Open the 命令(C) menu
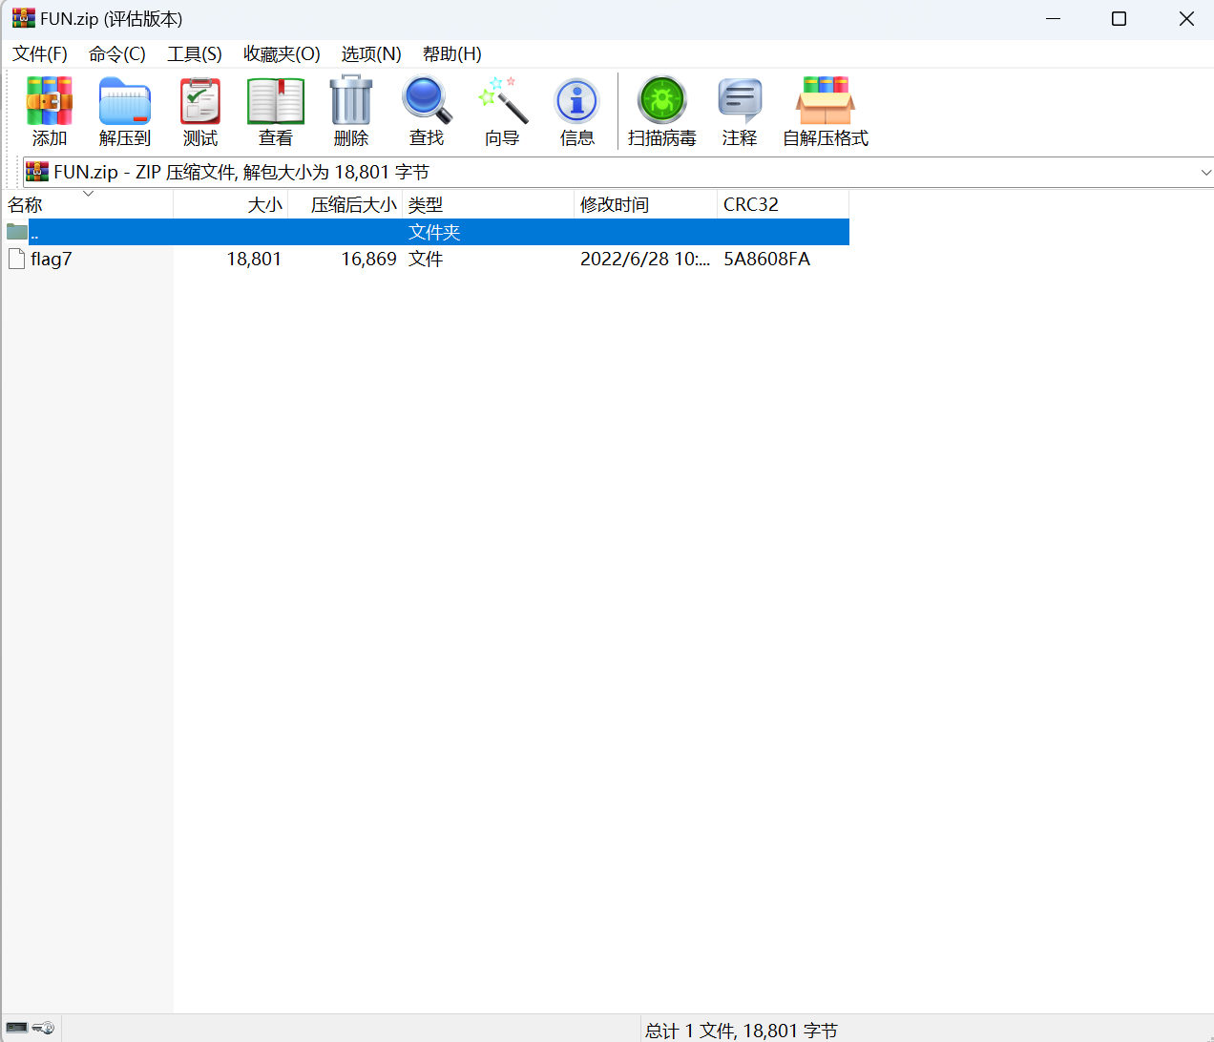The image size is (1214, 1042). (x=117, y=54)
